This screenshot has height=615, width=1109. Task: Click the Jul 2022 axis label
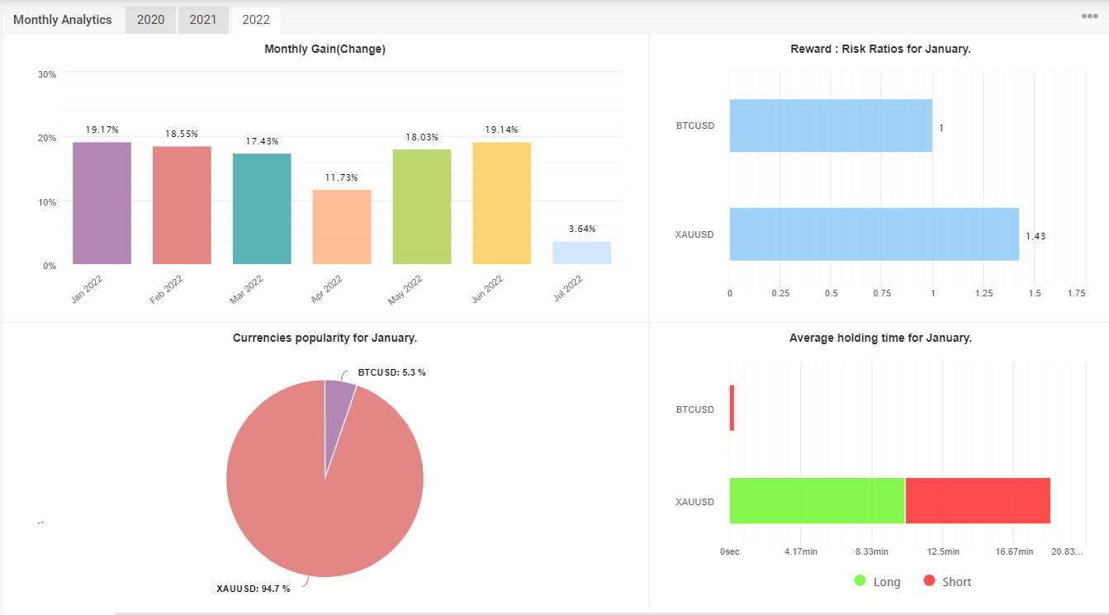567,290
